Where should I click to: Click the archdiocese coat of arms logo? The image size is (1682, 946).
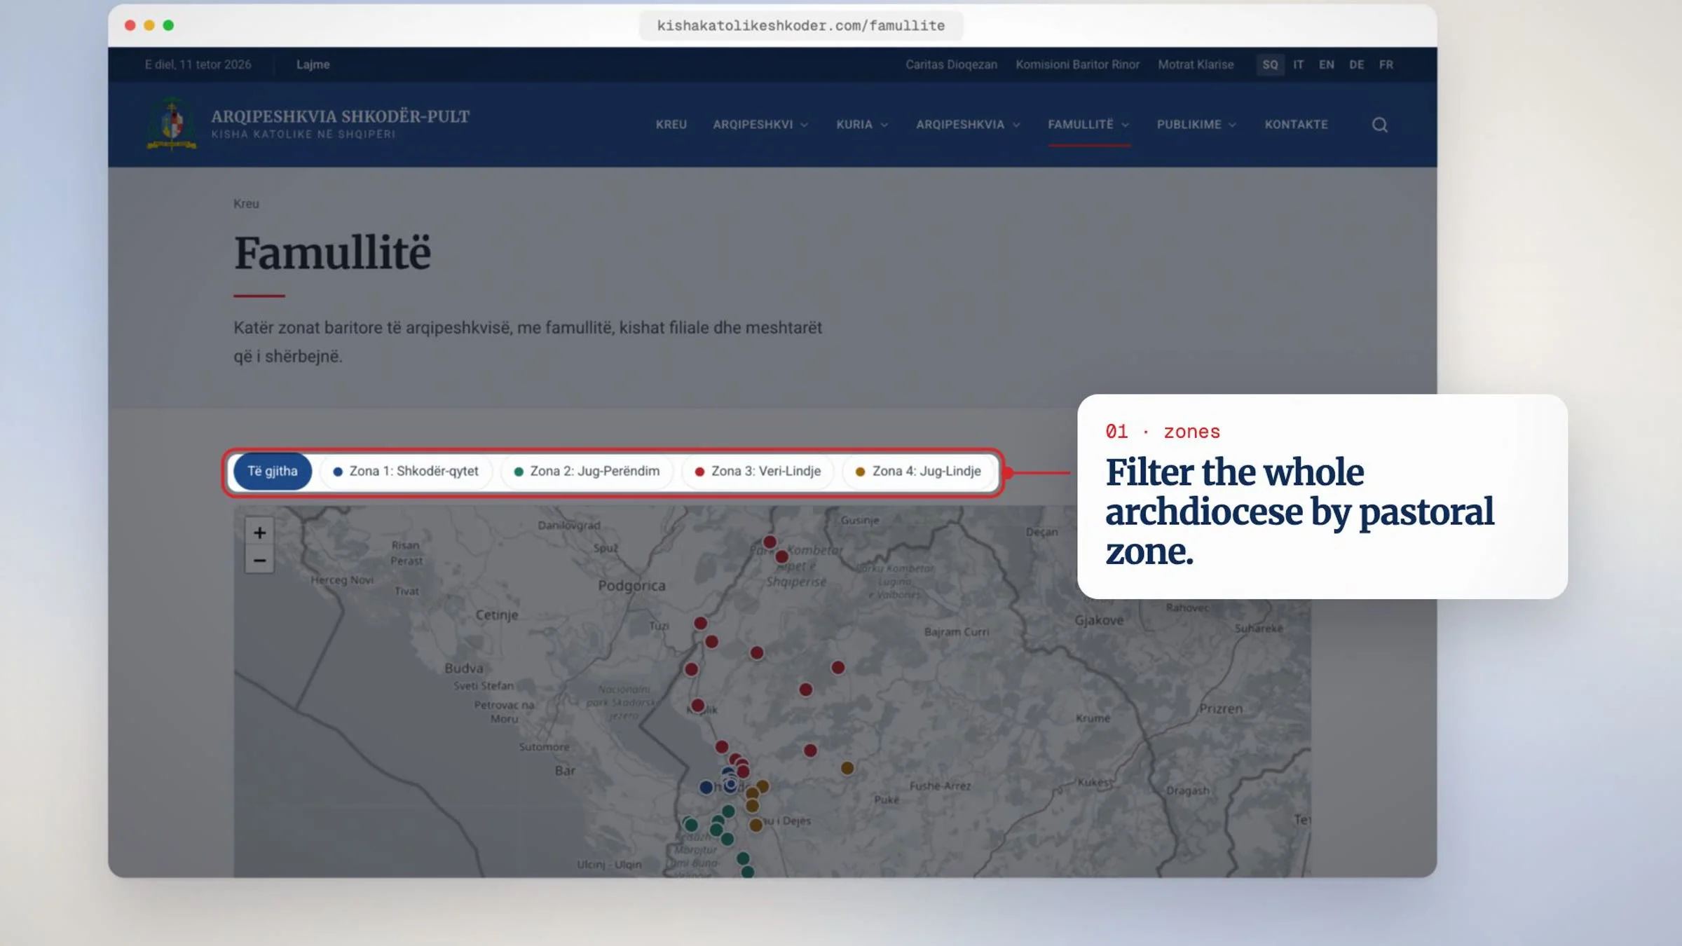click(x=172, y=123)
